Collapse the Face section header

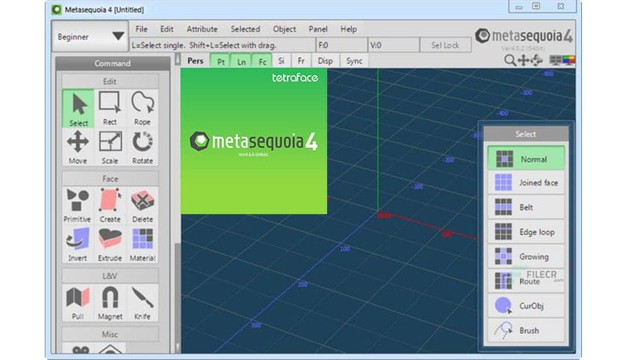coord(110,179)
